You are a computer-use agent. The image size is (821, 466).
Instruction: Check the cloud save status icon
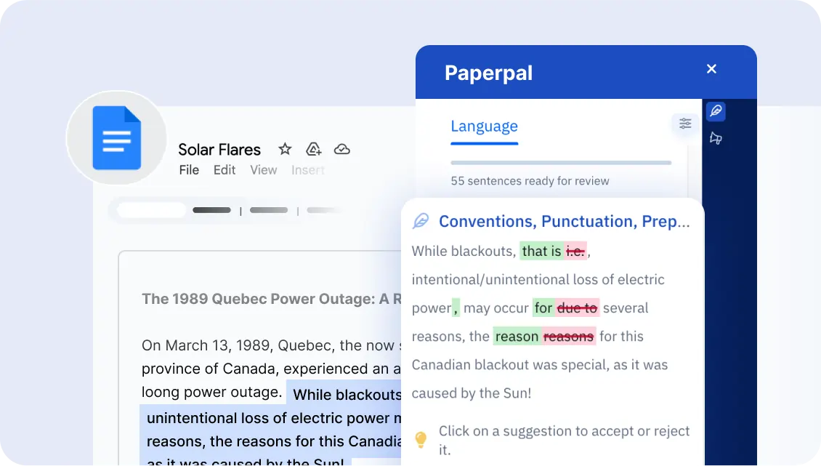click(341, 149)
